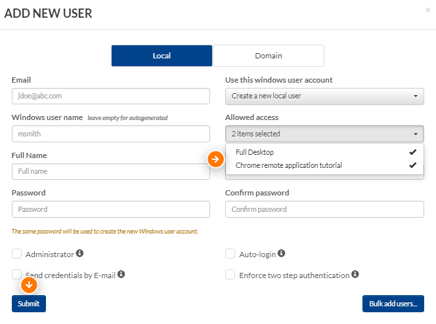436x324 pixels.
Task: Click the Submit button
Action: [29, 304]
